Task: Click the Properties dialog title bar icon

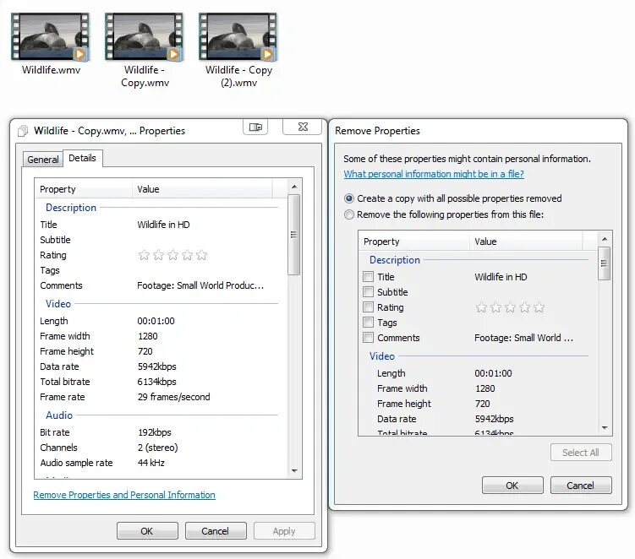Action: click(x=23, y=131)
